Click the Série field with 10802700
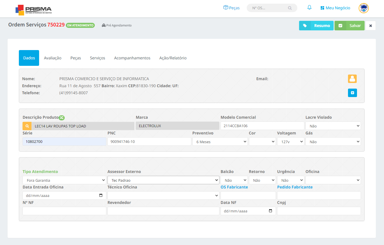Image resolution: width=384 pixels, height=245 pixels. tap(64, 142)
